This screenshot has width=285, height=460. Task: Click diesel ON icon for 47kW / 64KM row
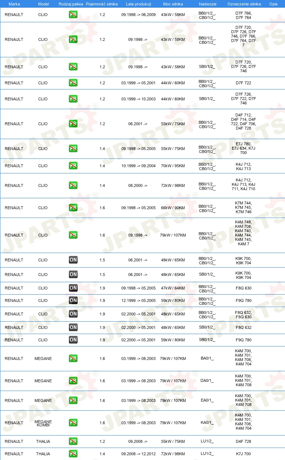(x=73, y=288)
